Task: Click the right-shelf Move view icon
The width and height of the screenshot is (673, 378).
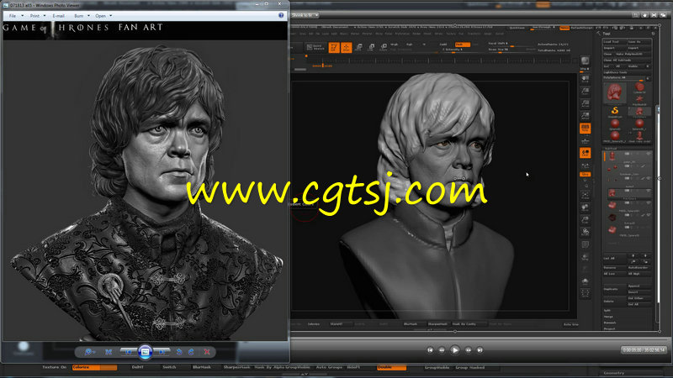Action: [585, 207]
